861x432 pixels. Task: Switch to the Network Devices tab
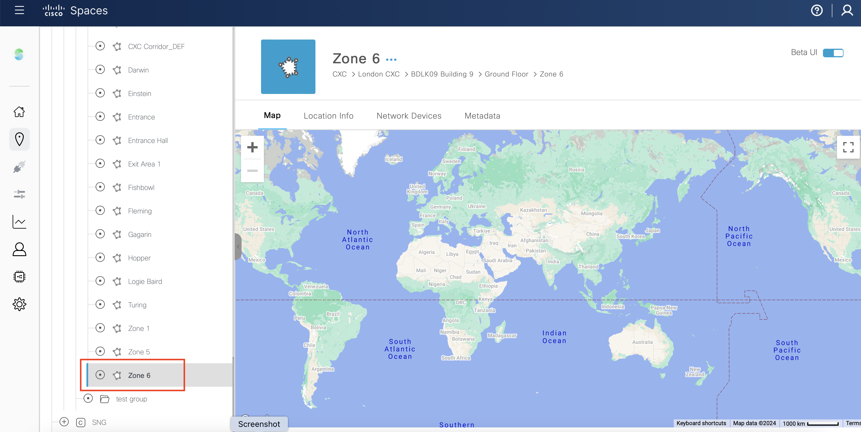pyautogui.click(x=408, y=116)
